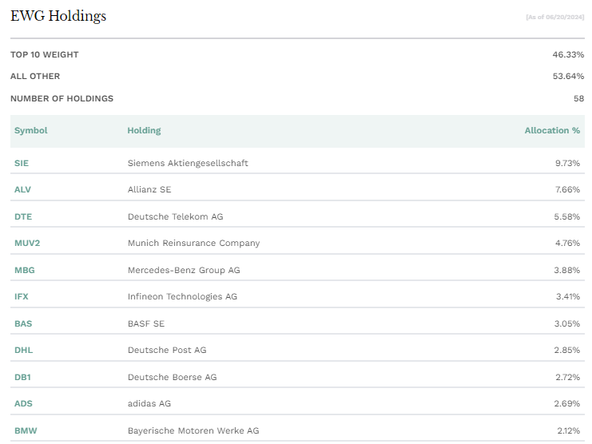Click the 2.72% allocation value
This screenshot has width=592, height=444.
pos(567,377)
